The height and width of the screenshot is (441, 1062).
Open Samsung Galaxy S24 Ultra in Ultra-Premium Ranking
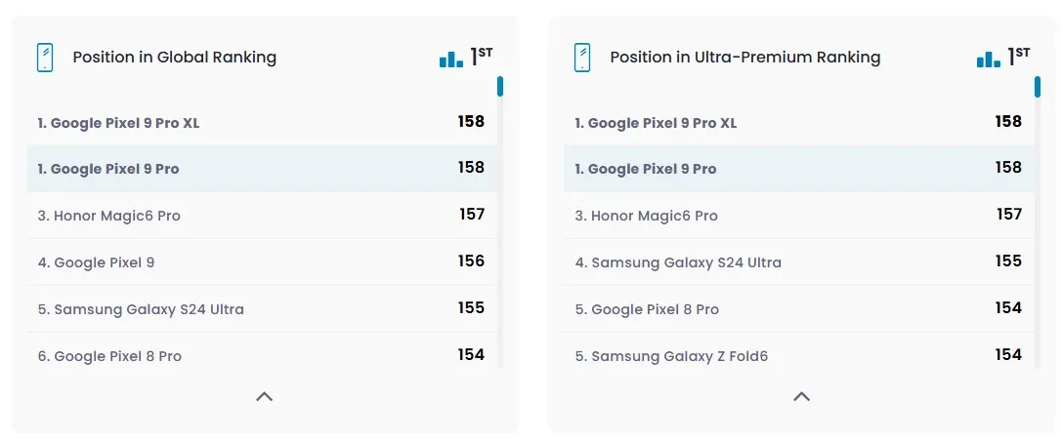[799, 261]
